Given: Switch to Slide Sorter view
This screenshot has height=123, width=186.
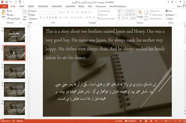Looking at the screenshot, I should click(146, 121).
